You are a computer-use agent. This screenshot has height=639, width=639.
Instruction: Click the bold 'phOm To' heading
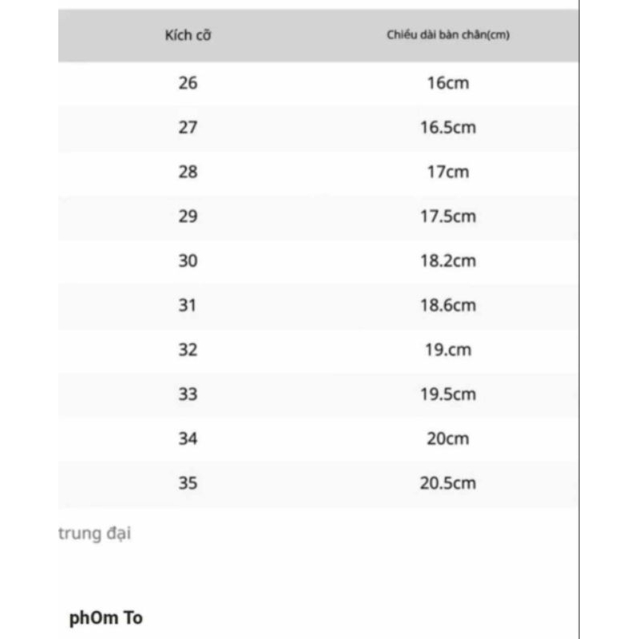(106, 617)
